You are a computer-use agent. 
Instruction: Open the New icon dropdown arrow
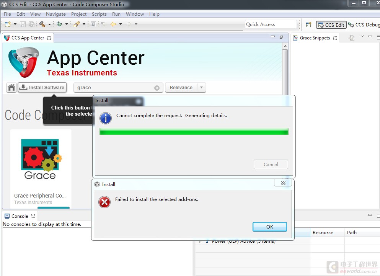tap(15, 24)
